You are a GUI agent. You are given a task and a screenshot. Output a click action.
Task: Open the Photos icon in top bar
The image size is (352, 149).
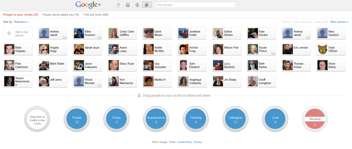[x=128, y=5]
